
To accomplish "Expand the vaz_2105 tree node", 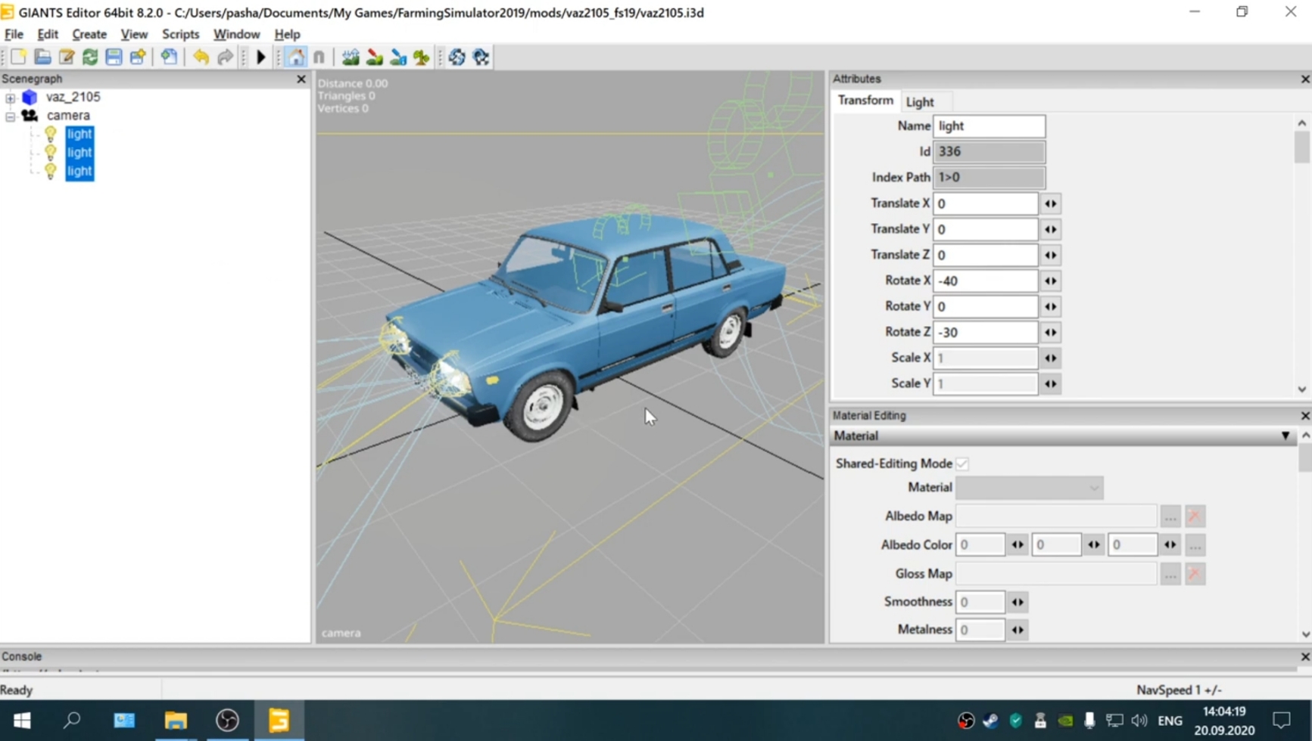I will (x=10, y=98).
